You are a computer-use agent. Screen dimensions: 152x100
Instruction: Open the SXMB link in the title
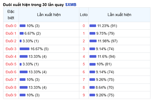tap(71, 5)
